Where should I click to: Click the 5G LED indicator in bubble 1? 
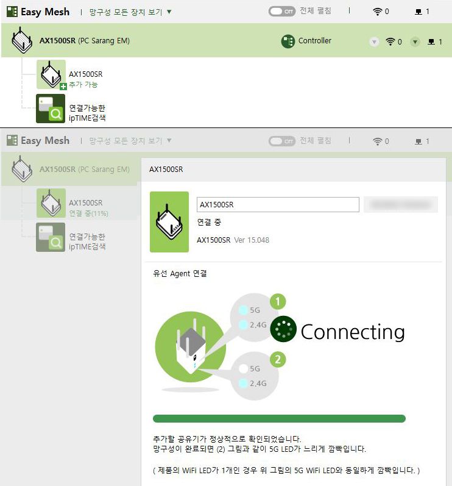click(x=243, y=310)
